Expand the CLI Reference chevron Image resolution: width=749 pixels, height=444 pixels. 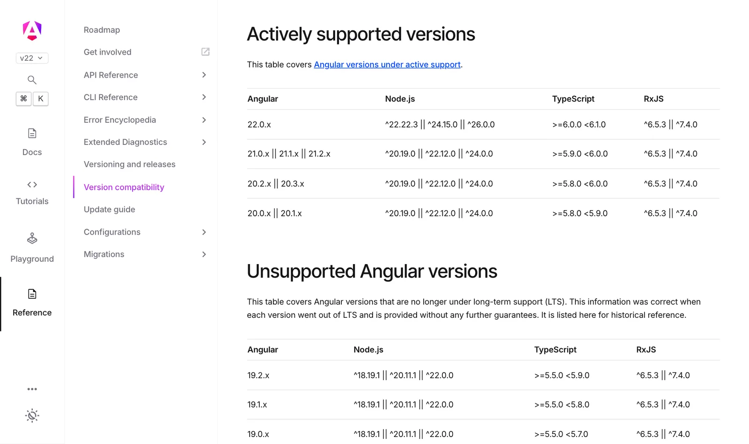[204, 97]
